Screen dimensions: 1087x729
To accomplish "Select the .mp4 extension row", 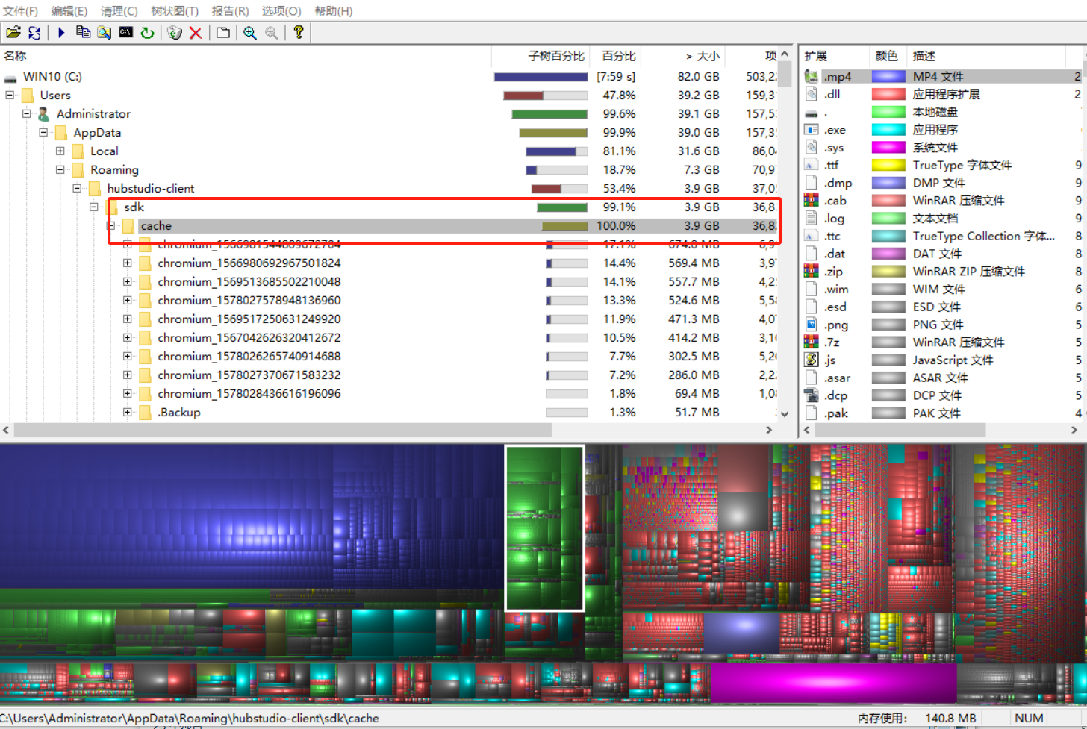I will (837, 76).
